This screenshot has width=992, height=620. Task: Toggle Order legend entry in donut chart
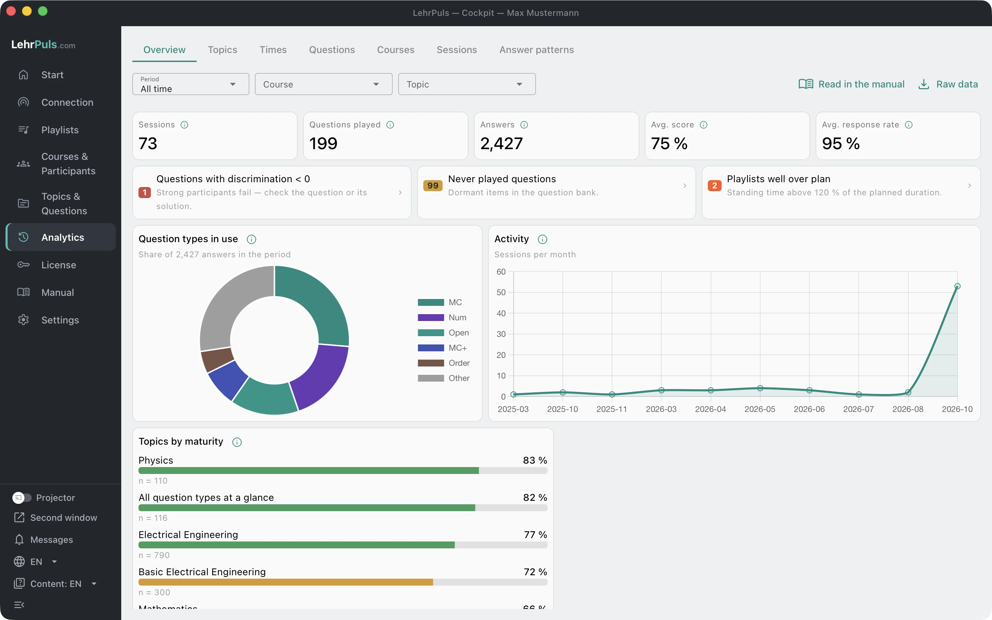[x=444, y=363]
